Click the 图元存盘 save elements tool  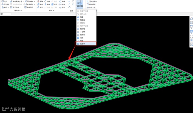pyautogui.click(x=15, y=7)
